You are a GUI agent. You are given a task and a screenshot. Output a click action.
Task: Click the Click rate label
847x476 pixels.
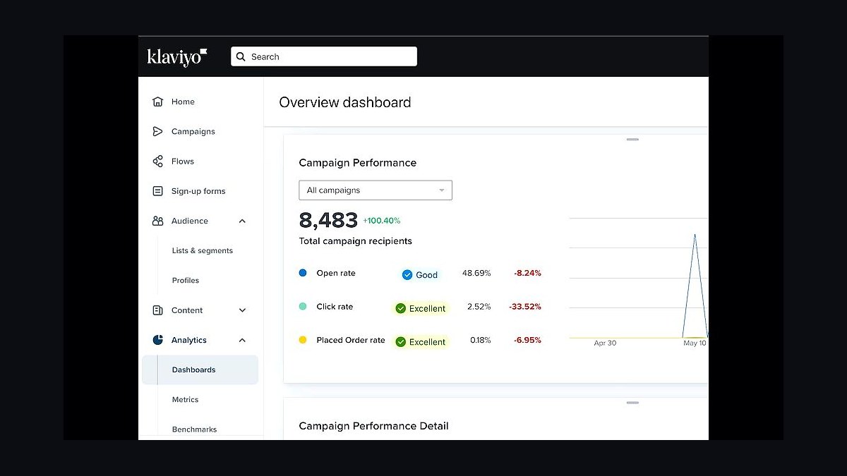[x=335, y=307]
